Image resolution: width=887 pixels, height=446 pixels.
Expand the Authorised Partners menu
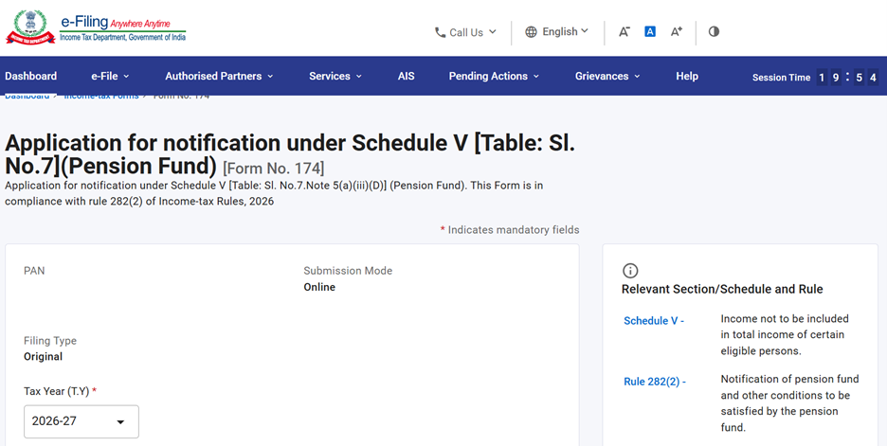pos(219,76)
